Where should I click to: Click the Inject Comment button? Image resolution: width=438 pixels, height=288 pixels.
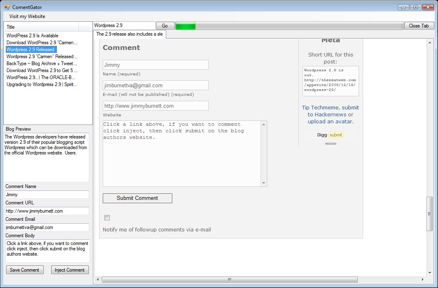pos(70,270)
